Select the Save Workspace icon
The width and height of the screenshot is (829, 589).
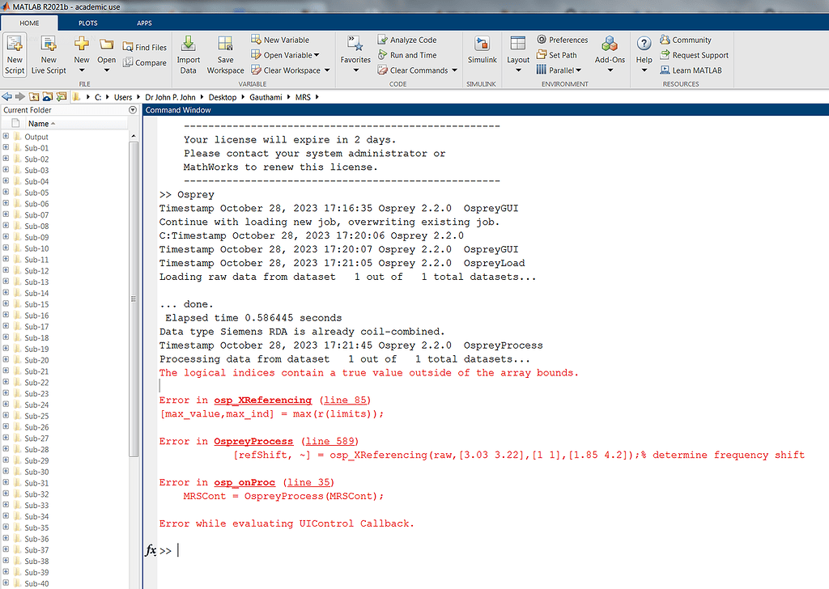point(225,50)
